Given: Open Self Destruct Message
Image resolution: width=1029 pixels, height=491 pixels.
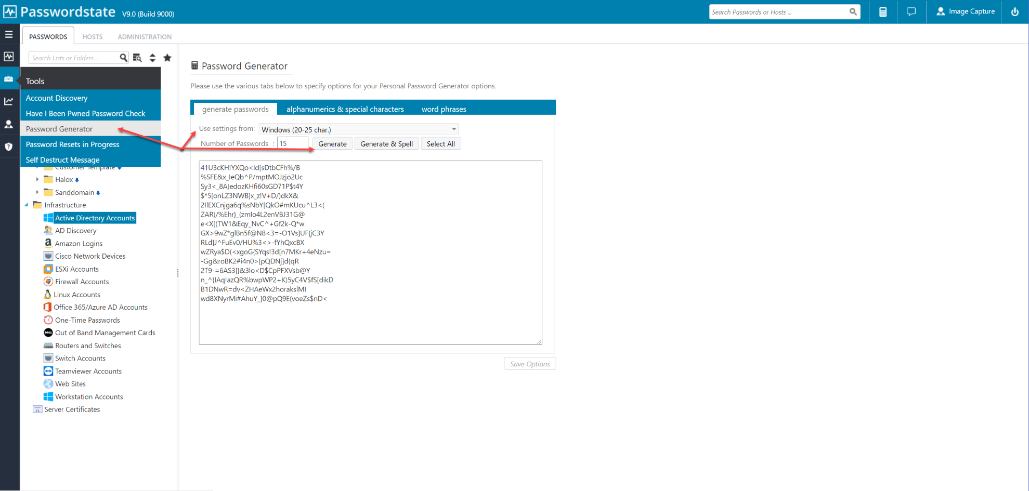Looking at the screenshot, I should tap(90, 160).
